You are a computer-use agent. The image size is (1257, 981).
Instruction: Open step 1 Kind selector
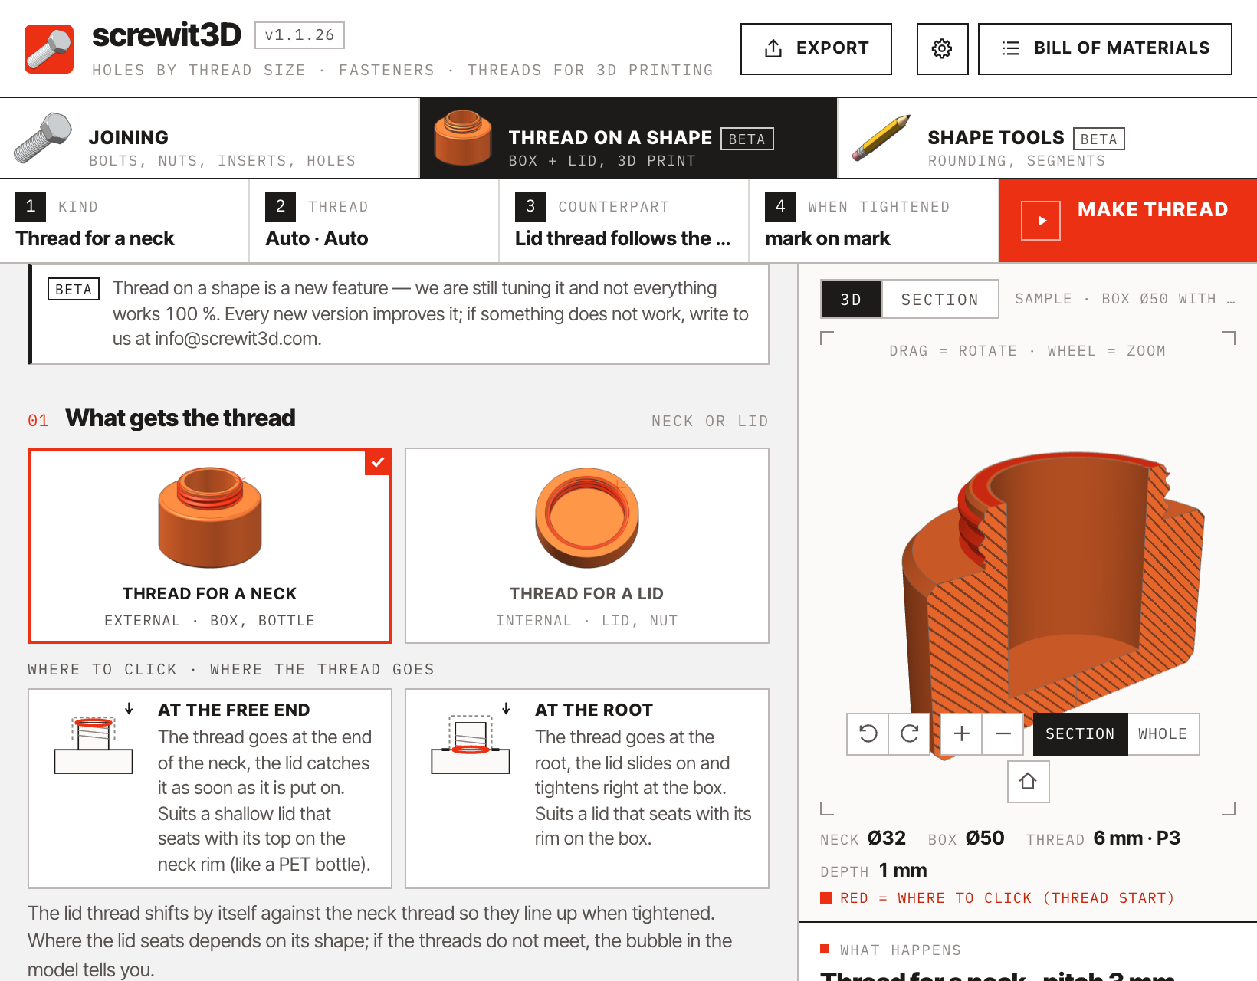coord(124,221)
